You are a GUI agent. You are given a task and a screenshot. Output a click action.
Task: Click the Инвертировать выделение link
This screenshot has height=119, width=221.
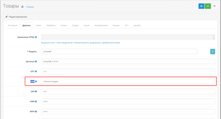click(88, 43)
